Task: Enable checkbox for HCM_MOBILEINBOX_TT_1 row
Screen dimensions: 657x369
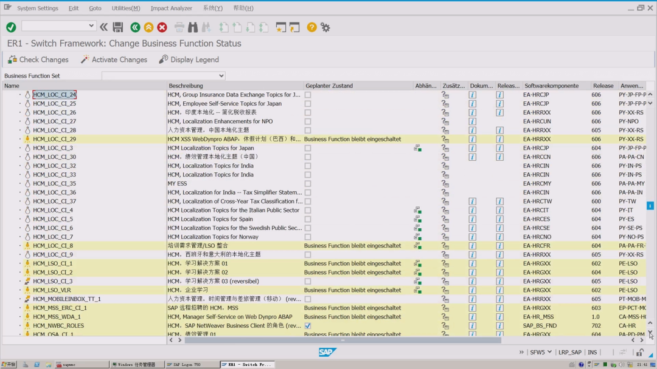Action: [308, 299]
